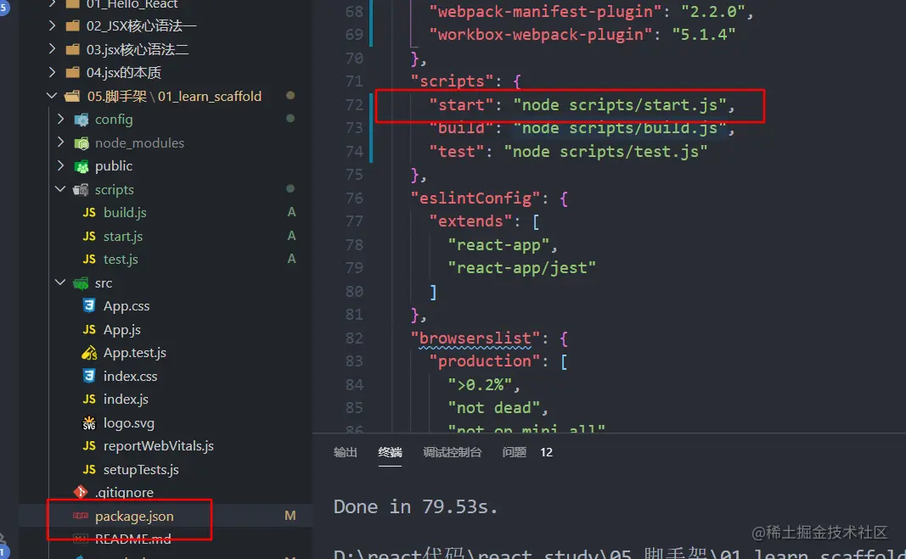Click the JS icon of build.js

[89, 213]
